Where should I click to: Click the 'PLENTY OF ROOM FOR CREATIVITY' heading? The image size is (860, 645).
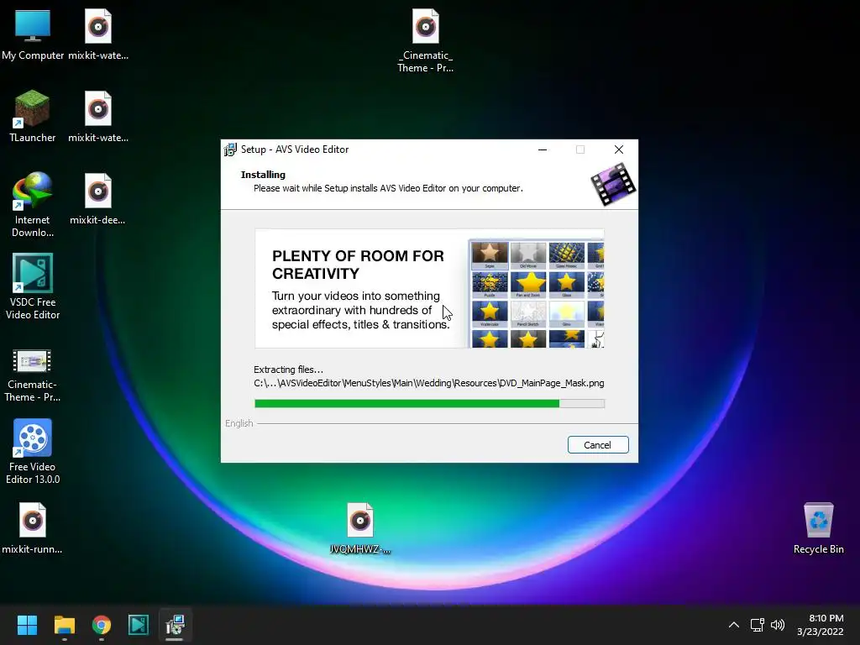(358, 265)
